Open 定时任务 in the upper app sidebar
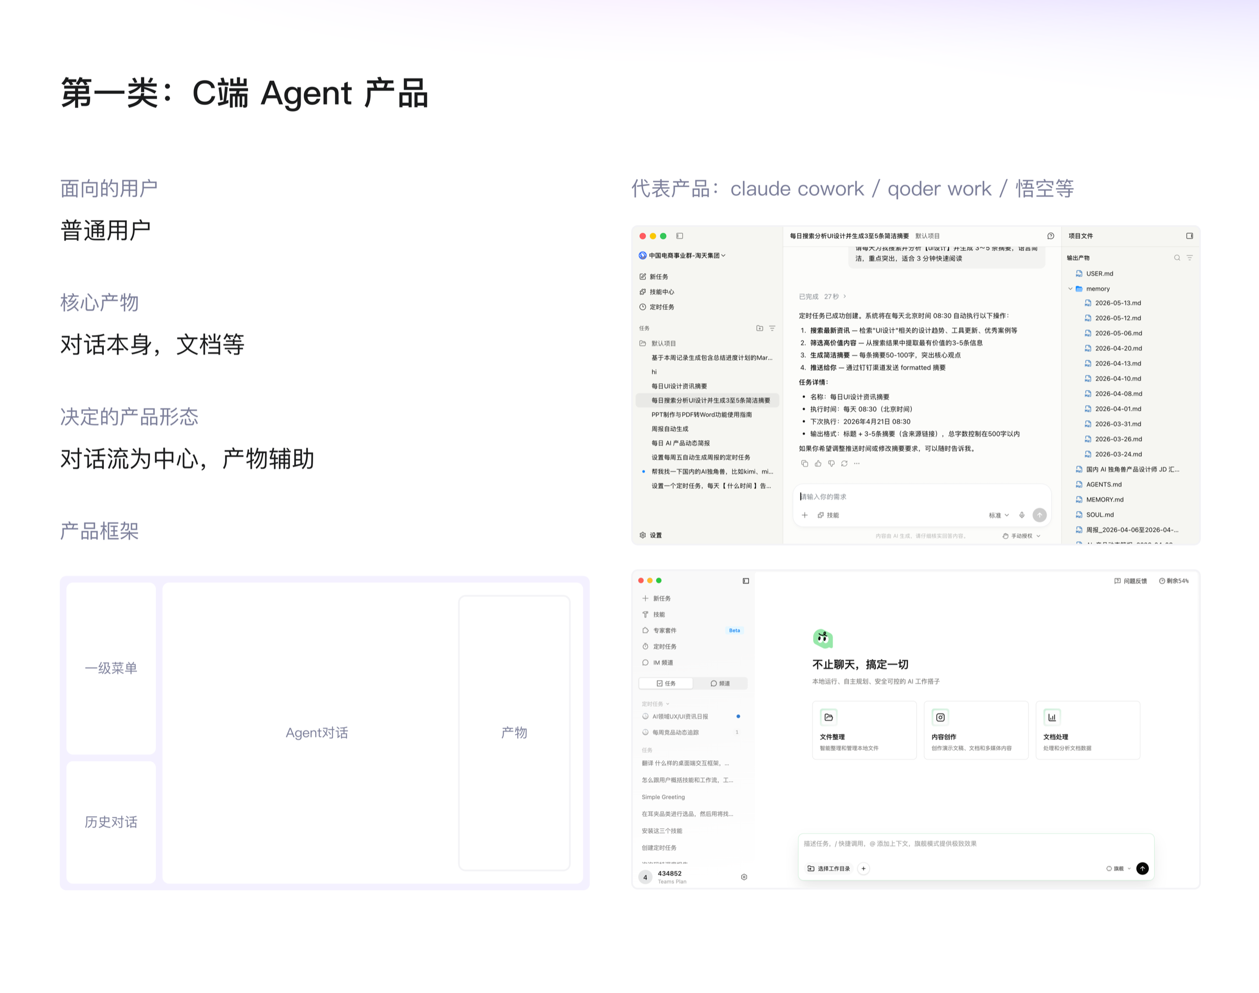The image size is (1259, 993). 657,307
